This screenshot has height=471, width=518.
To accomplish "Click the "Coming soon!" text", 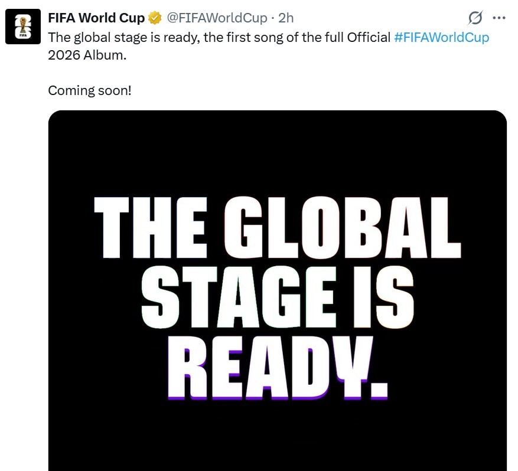I will 89,91.
